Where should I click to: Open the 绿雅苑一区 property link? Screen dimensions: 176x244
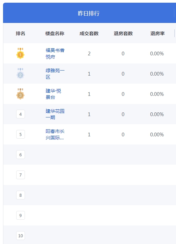pos(55,74)
